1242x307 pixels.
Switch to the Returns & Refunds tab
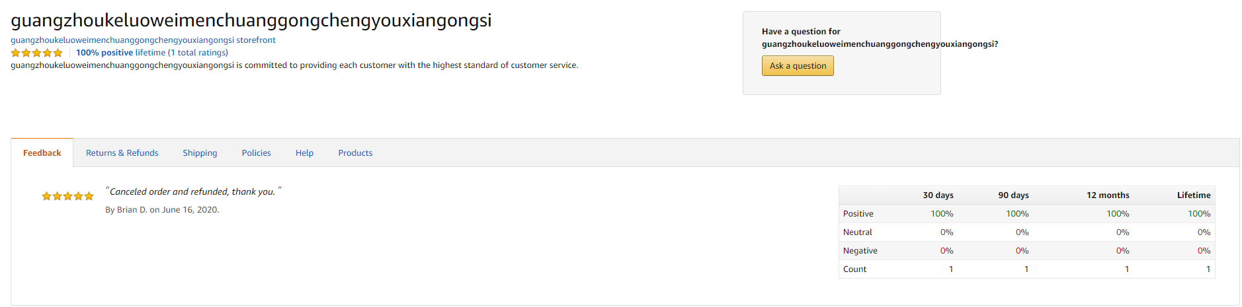pos(122,153)
